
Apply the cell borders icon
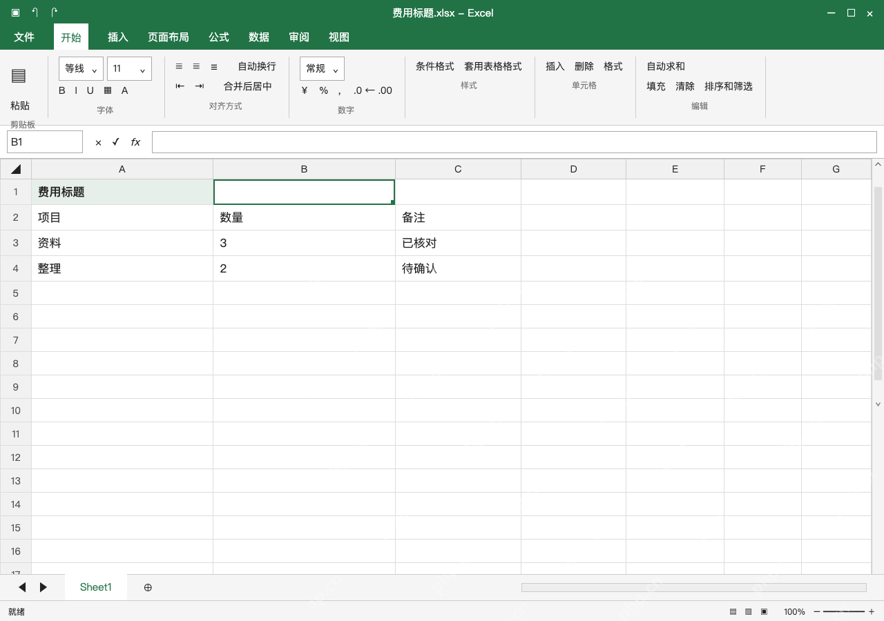point(108,90)
